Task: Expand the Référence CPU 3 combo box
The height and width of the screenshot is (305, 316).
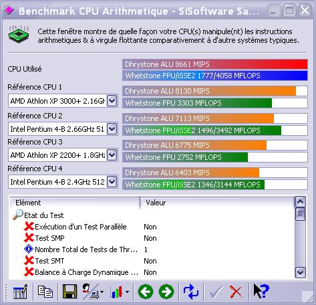Action: (x=112, y=155)
